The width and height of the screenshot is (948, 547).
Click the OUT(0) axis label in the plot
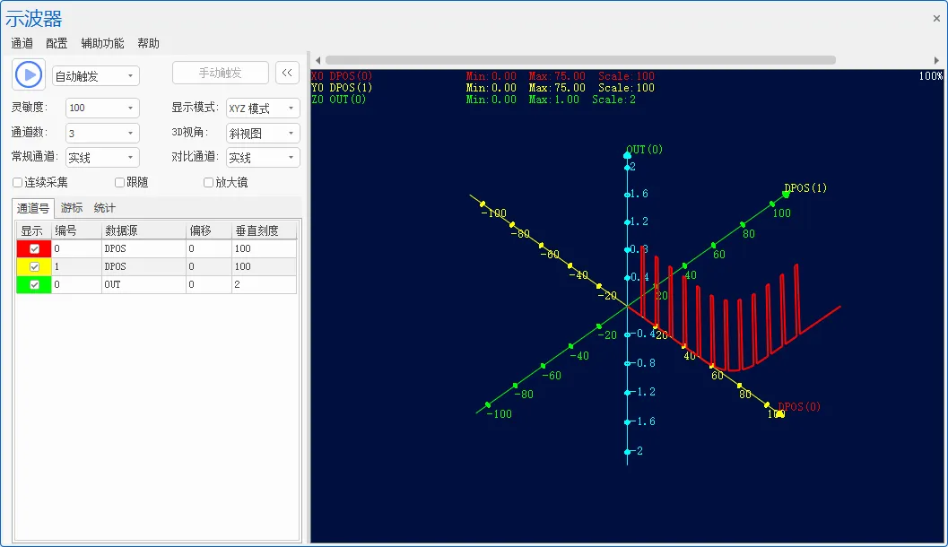point(645,149)
